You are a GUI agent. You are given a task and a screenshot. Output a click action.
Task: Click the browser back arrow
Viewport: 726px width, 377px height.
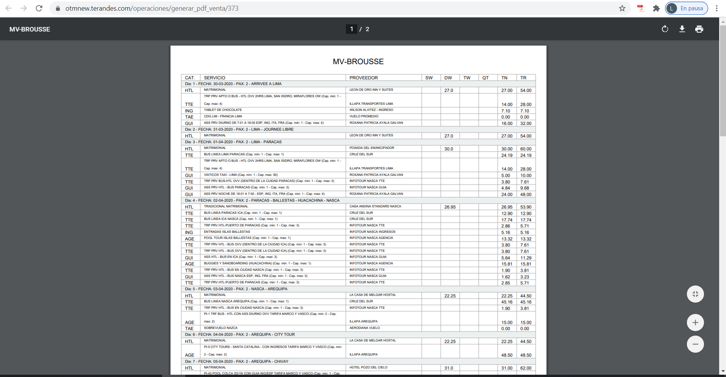tap(8, 8)
